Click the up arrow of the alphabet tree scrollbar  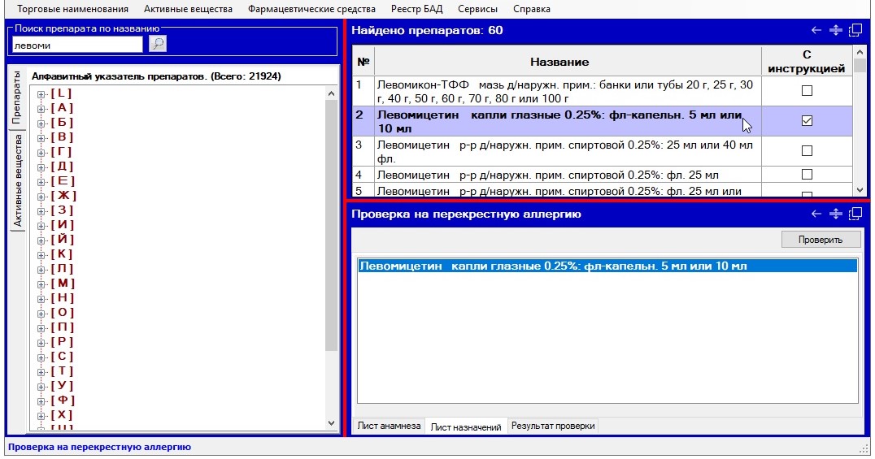click(331, 93)
